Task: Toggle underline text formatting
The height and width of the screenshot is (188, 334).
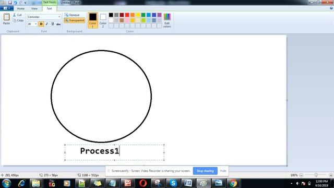Action: [x=53, y=24]
